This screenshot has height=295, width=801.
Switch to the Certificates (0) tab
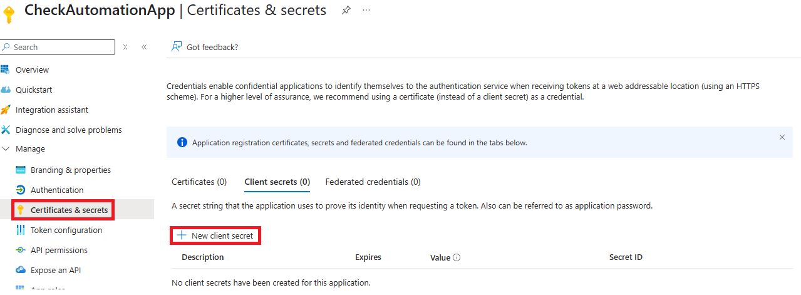click(x=199, y=182)
